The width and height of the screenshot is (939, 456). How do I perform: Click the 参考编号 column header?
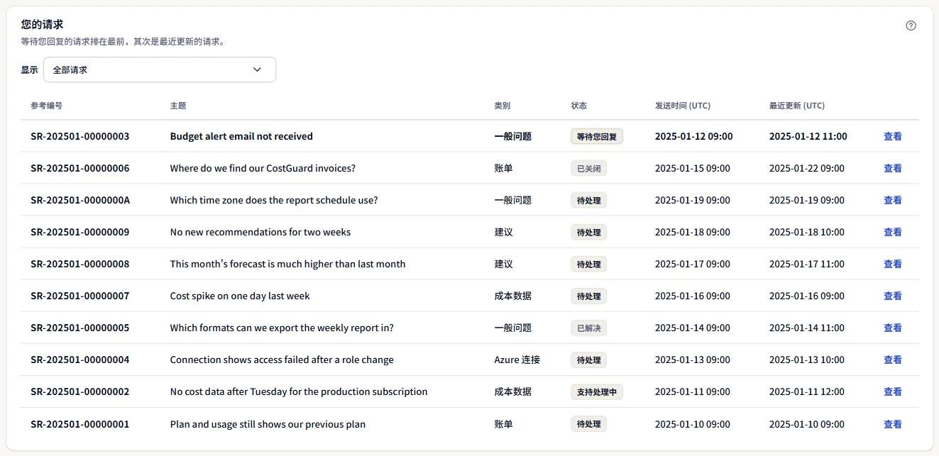click(x=46, y=106)
